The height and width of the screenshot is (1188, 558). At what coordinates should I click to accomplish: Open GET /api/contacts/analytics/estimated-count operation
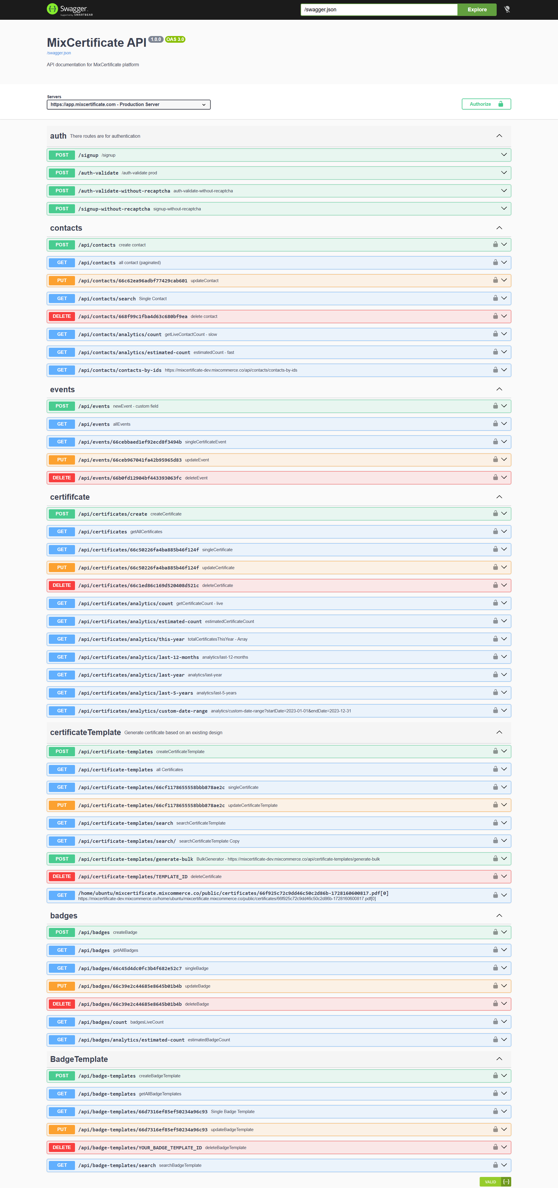point(278,352)
